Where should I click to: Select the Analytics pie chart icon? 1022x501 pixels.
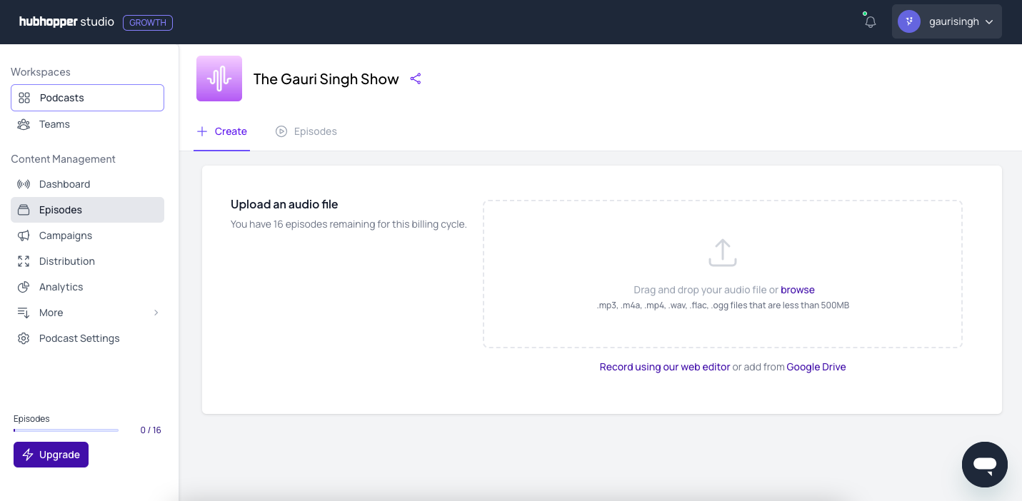tap(24, 287)
